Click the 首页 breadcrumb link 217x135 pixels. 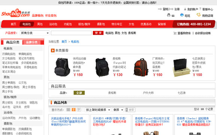(x=64, y=42)
